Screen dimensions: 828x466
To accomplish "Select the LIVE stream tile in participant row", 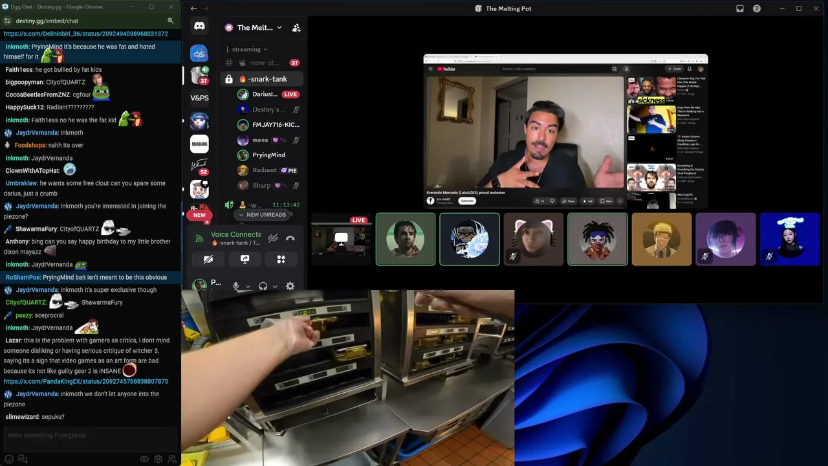I will tap(342, 239).
